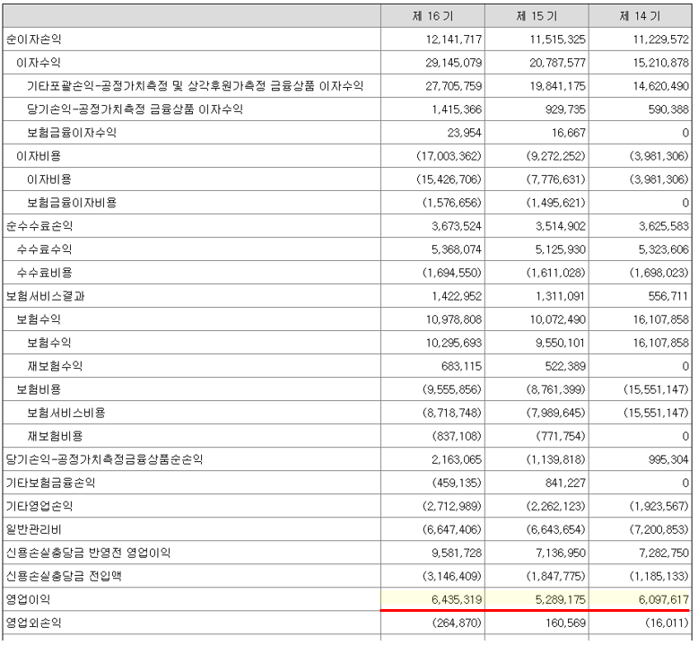
Task: Select the value (6,647,406)
Action: [x=452, y=529]
